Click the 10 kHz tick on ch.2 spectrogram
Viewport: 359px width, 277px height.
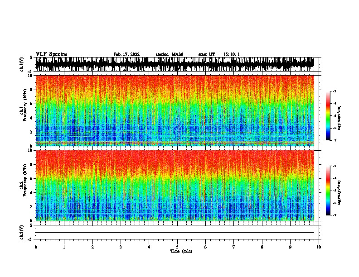click(x=31, y=150)
